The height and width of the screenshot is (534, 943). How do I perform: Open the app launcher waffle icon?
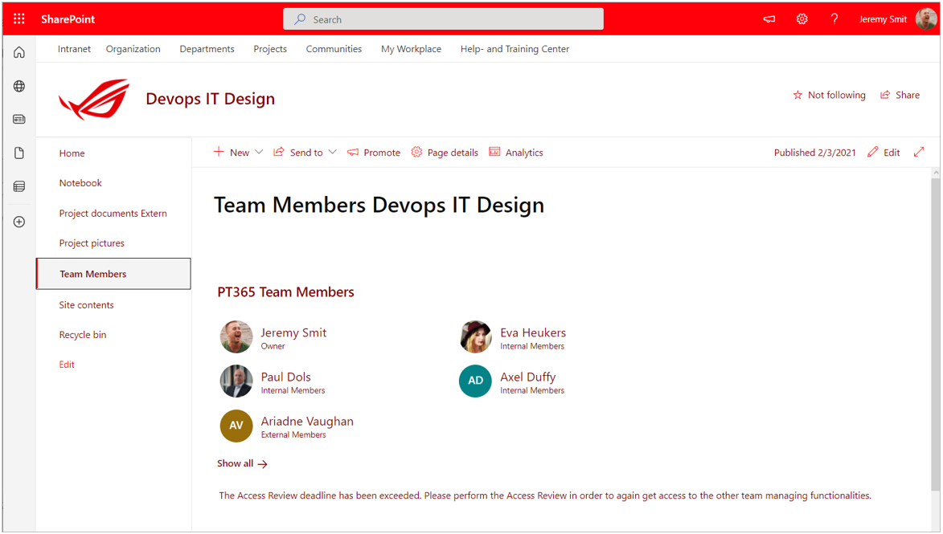[x=19, y=19]
